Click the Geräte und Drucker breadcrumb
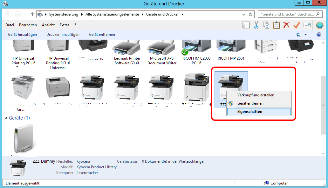This screenshot has width=328, height=188. [162, 14]
